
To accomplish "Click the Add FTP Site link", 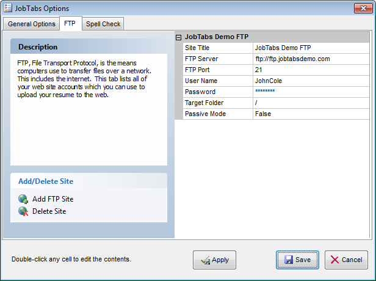I will 52,199.
